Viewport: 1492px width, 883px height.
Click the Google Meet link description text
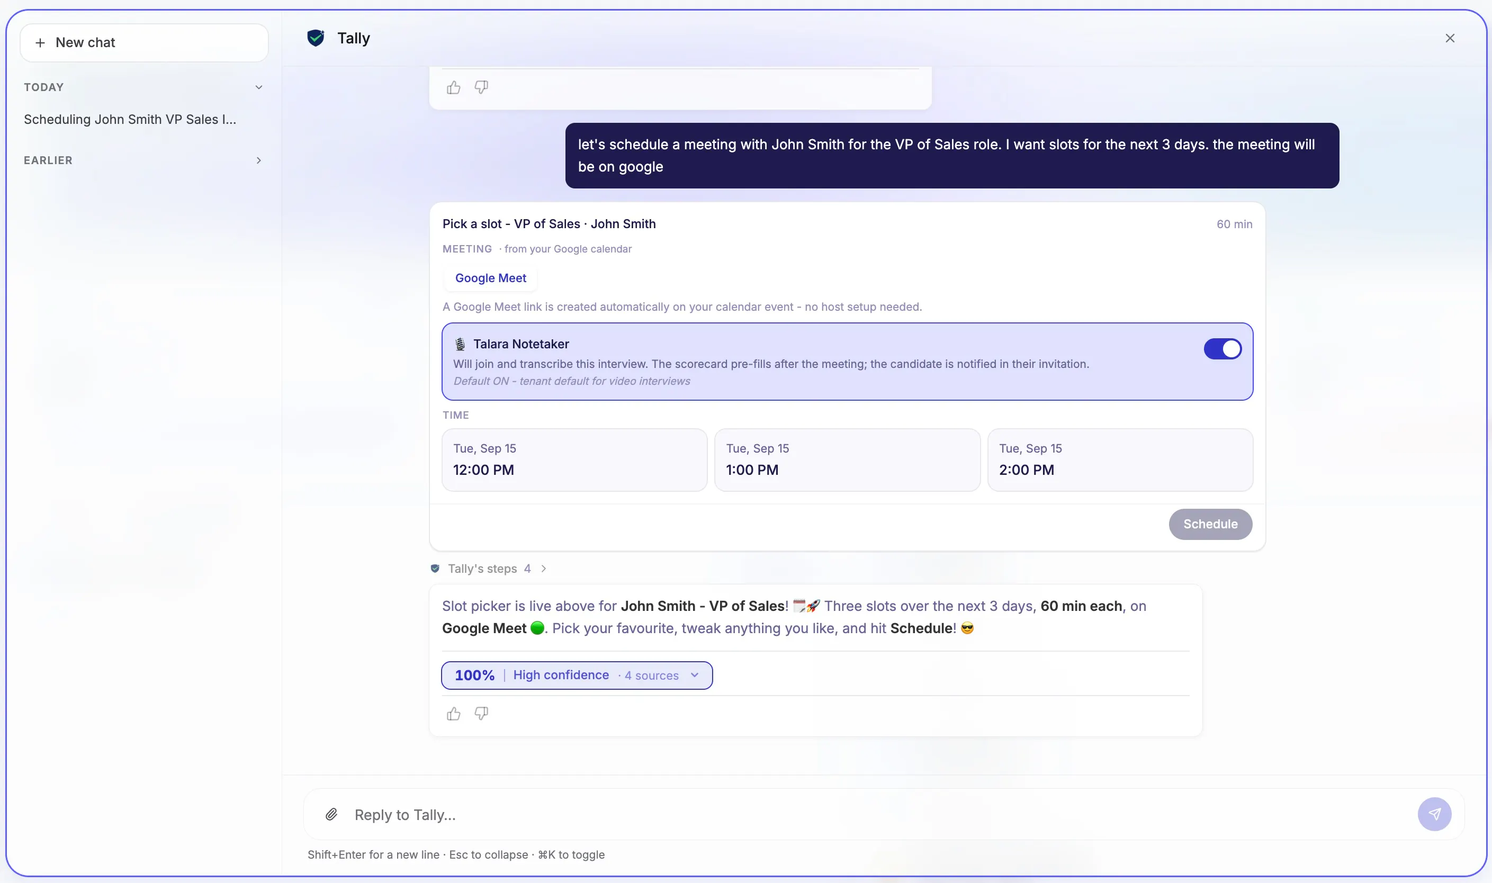(x=682, y=307)
